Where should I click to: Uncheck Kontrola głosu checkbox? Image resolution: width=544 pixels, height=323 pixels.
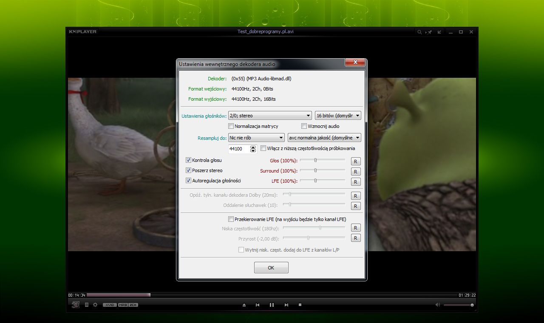[x=189, y=160]
